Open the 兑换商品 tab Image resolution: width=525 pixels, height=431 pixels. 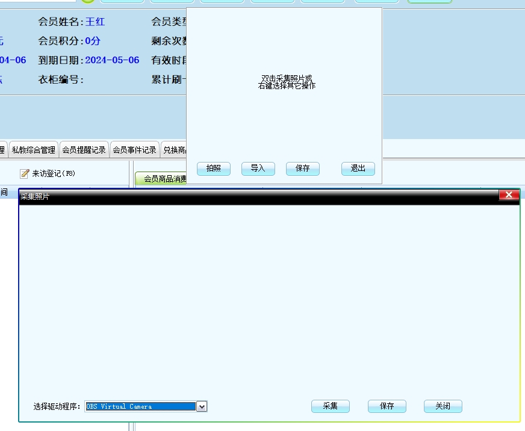click(x=175, y=150)
